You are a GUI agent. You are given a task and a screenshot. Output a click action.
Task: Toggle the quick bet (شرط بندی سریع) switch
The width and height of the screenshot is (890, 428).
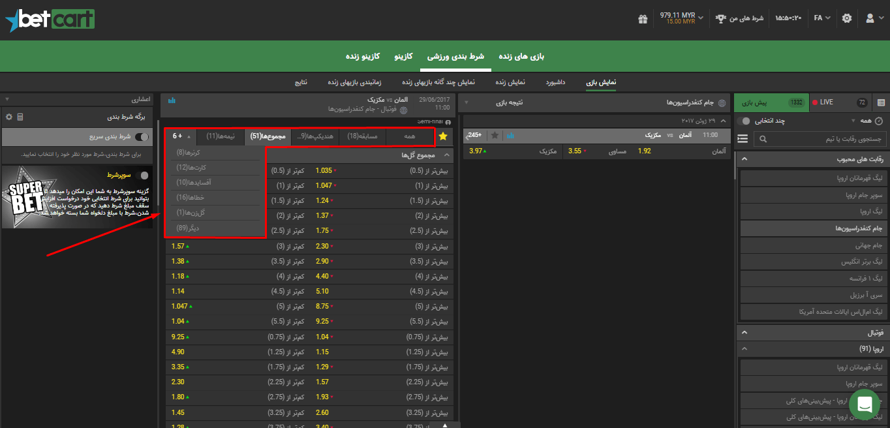click(141, 137)
